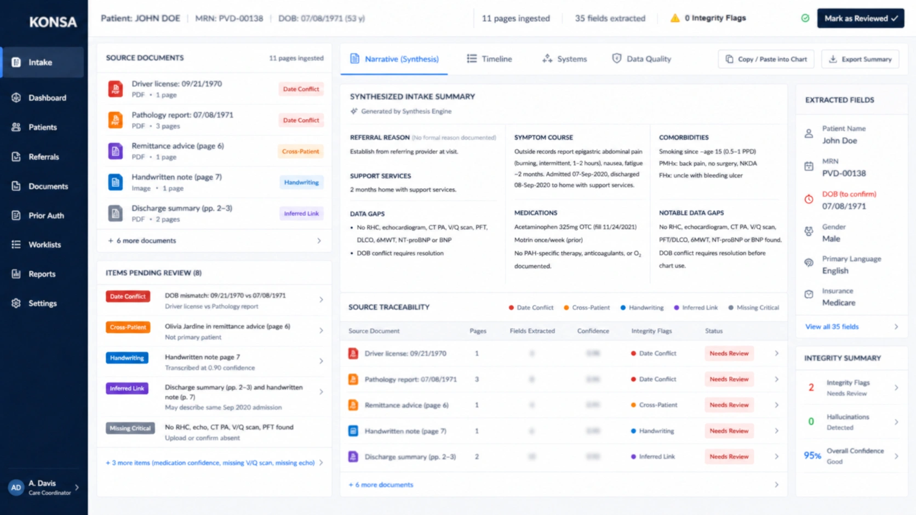Click the 95% Overall Confidence value
916x515 pixels.
pyautogui.click(x=812, y=455)
